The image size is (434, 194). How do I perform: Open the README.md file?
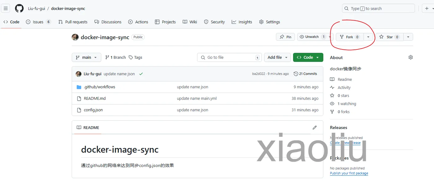tap(95, 99)
